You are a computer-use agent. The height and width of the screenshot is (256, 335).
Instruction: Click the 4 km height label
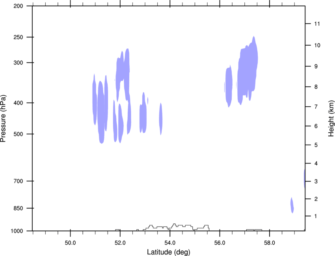click(x=316, y=163)
